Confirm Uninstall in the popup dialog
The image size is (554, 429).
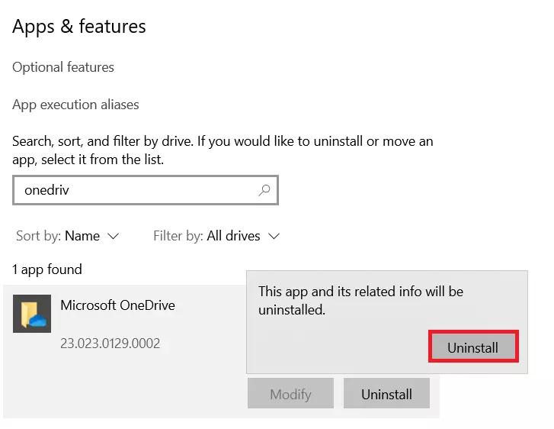[x=473, y=347]
